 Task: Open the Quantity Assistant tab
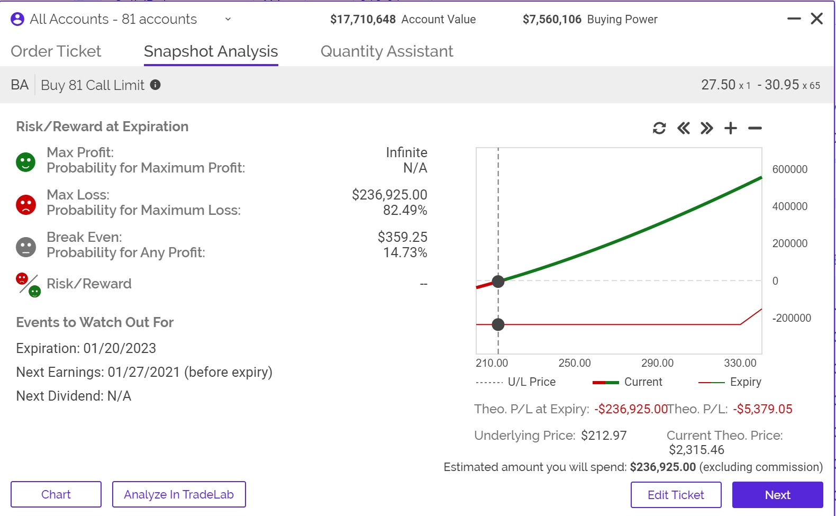tap(386, 51)
